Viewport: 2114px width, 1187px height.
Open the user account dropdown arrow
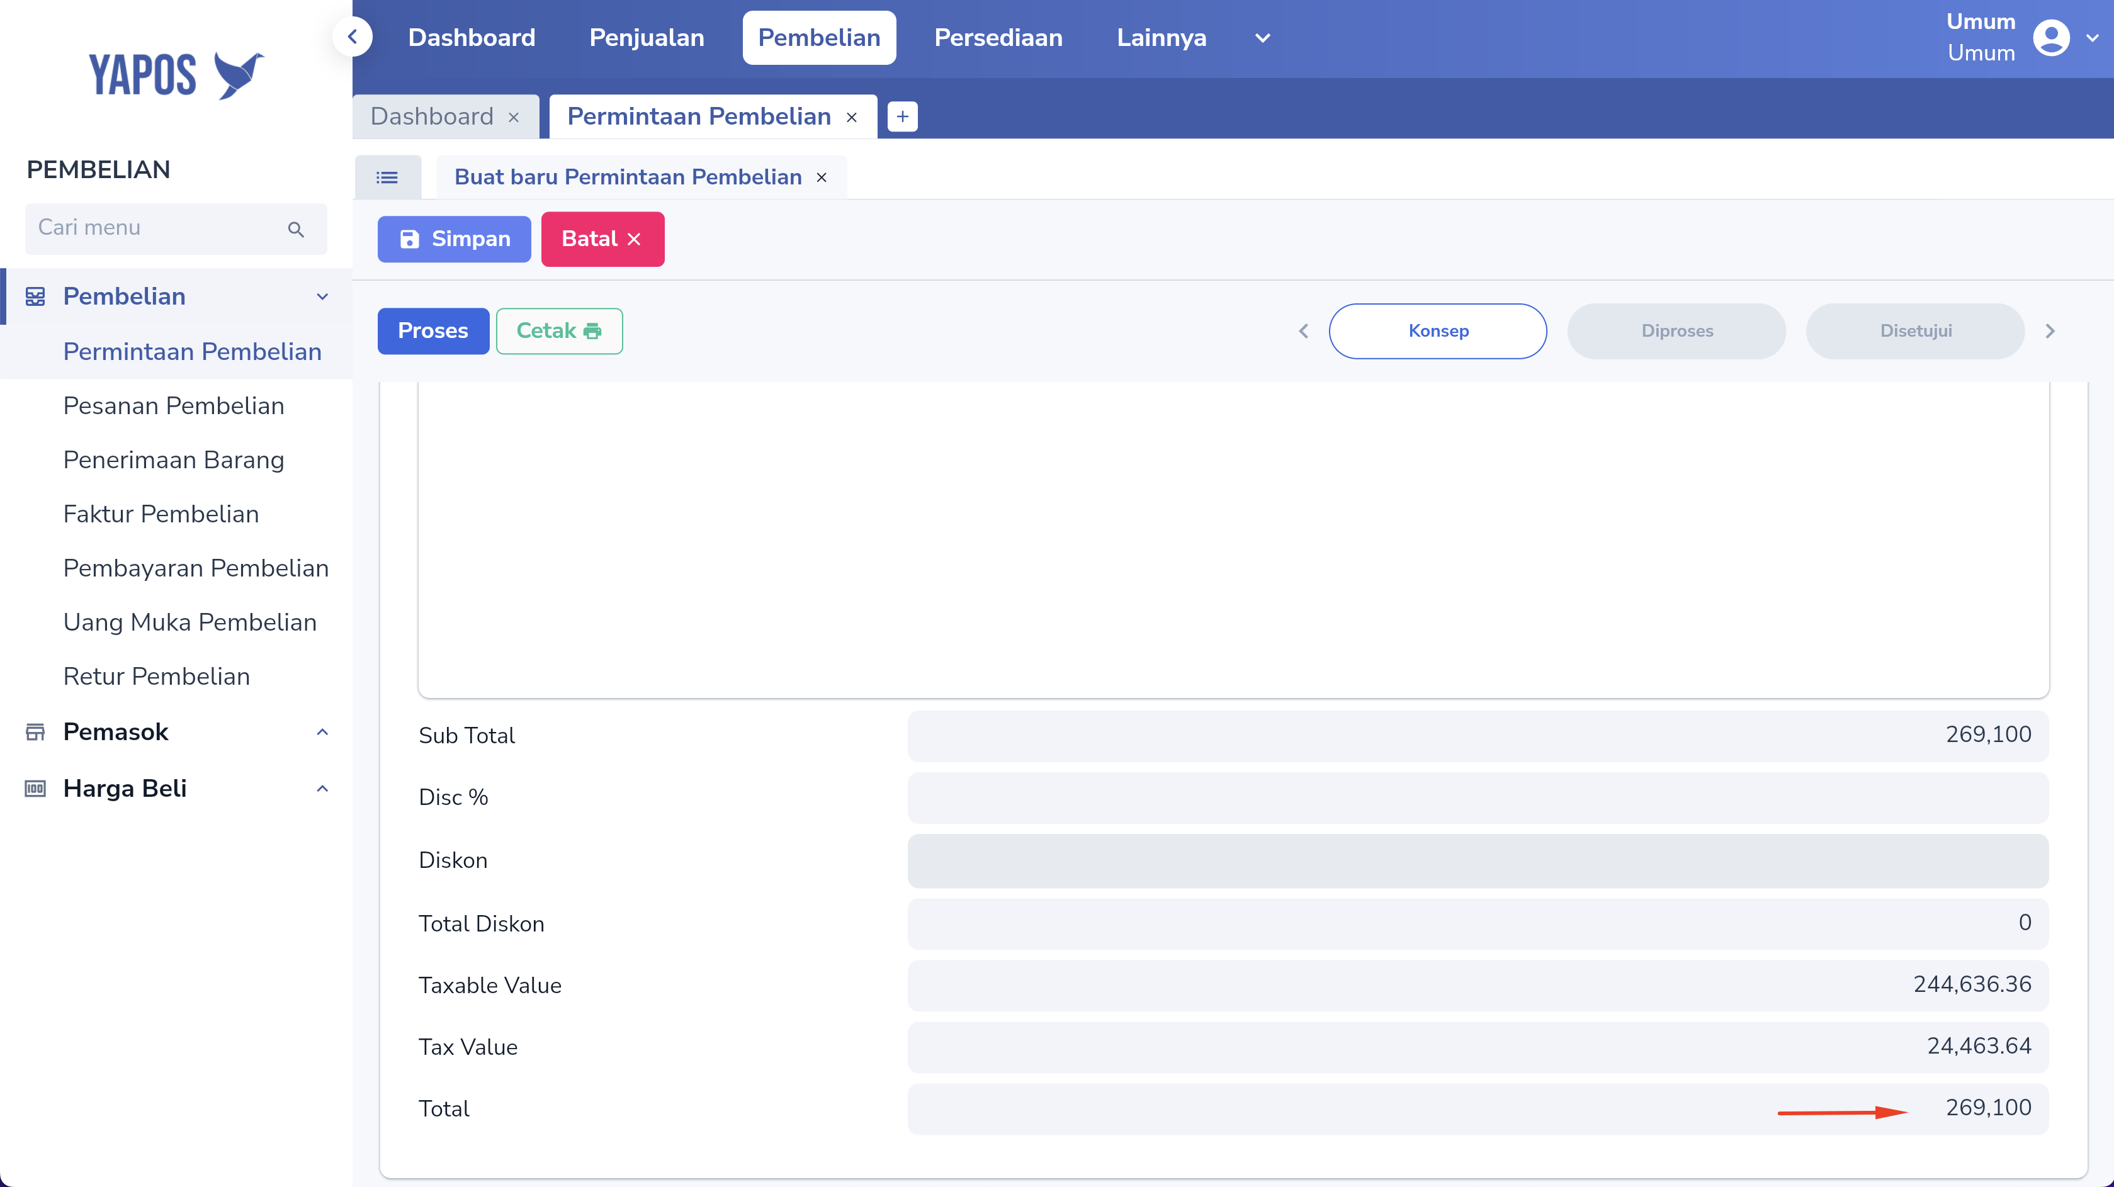(2093, 38)
